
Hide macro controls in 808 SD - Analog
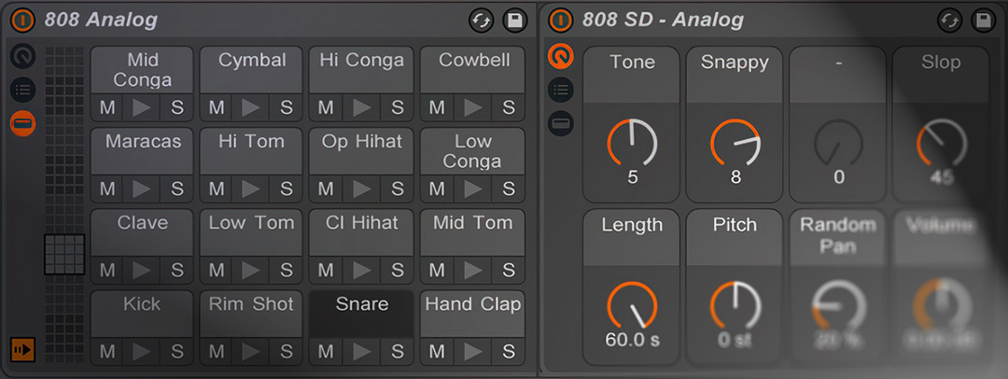tap(561, 57)
